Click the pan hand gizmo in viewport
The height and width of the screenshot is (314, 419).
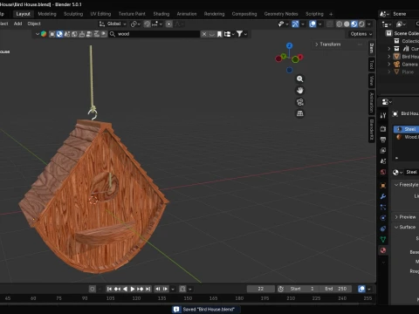pyautogui.click(x=300, y=91)
